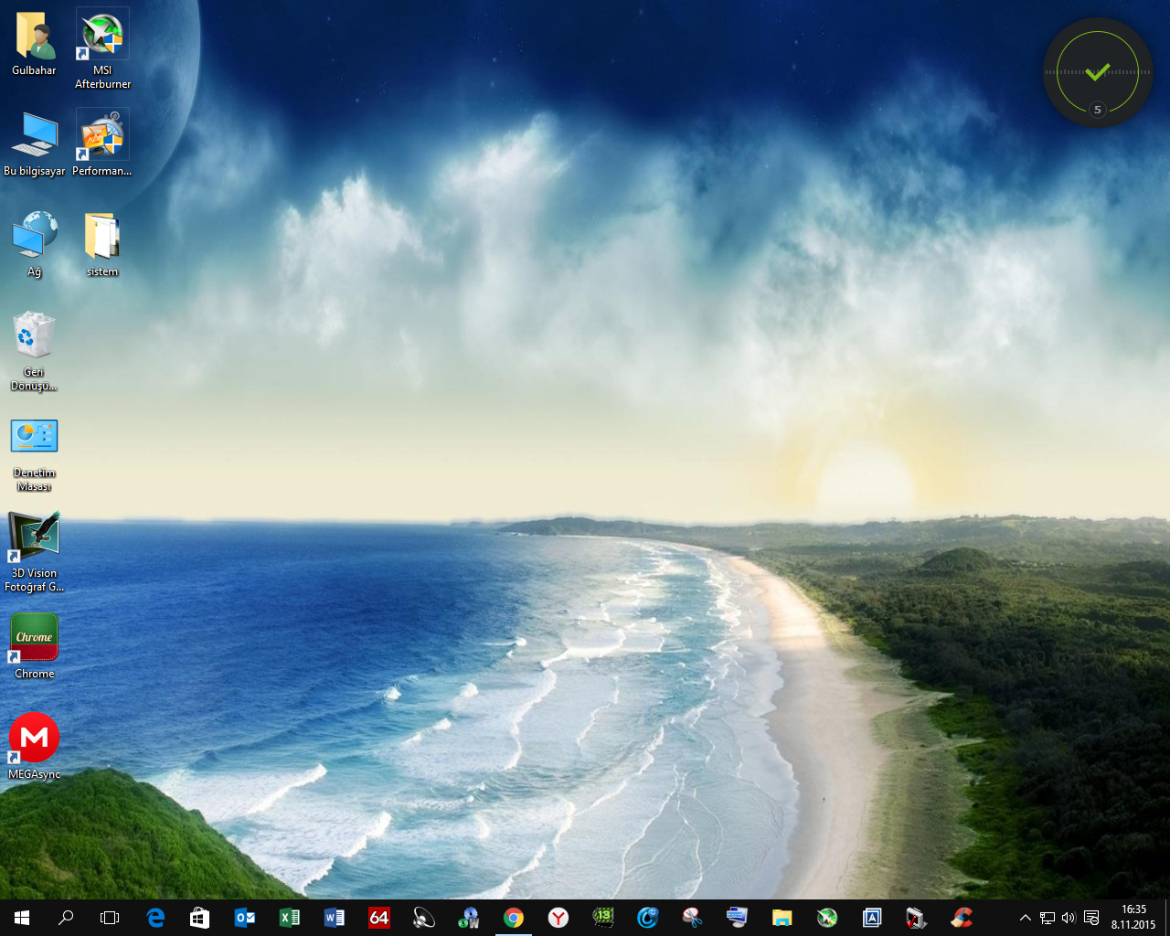Open File Explorer from the taskbar
This screenshot has height=936, width=1170.
pyautogui.click(x=782, y=918)
